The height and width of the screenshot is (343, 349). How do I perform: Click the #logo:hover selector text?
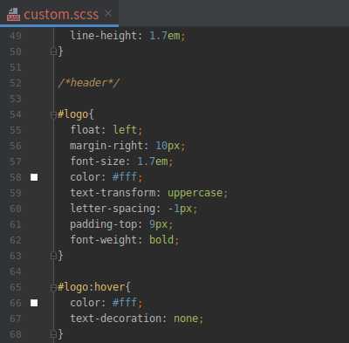92,287
